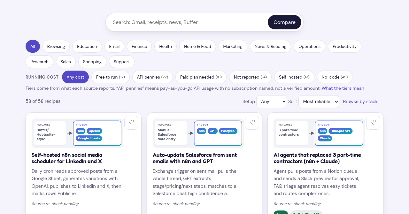Filter by No-code recipes

(335, 77)
